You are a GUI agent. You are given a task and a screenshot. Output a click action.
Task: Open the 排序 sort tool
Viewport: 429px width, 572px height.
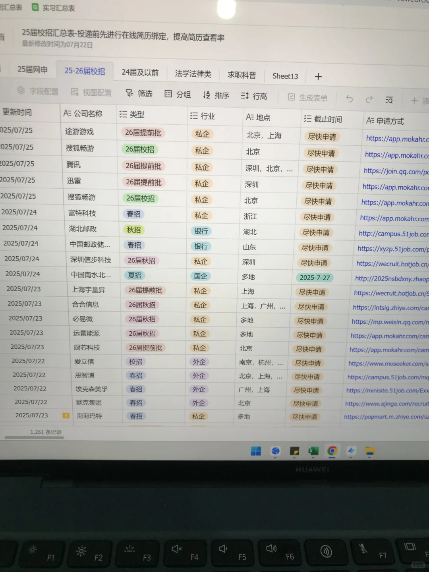pos(216,95)
